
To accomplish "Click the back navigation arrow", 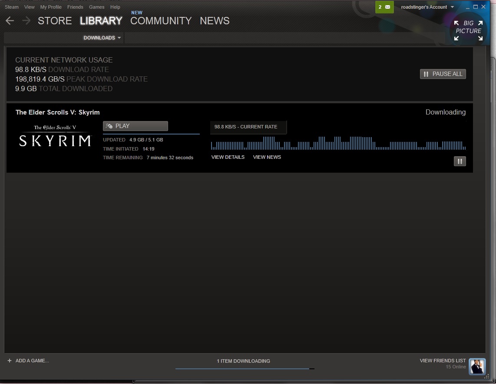I will [10, 21].
